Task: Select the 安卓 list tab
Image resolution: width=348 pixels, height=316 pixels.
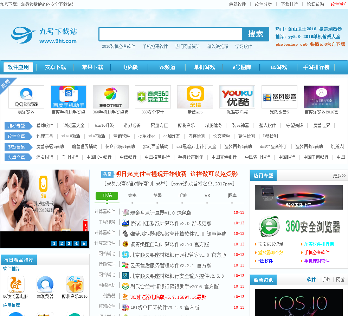Action: (132, 196)
